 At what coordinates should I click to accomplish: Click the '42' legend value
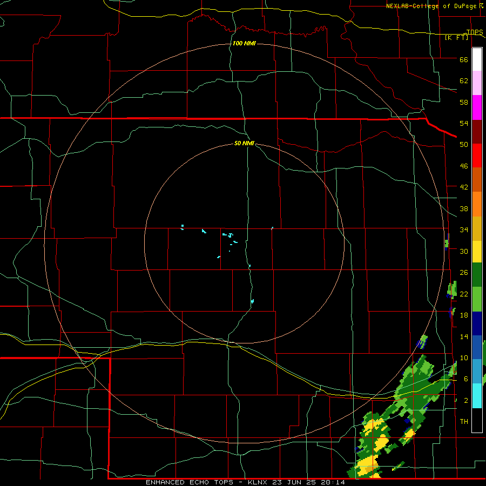point(464,187)
